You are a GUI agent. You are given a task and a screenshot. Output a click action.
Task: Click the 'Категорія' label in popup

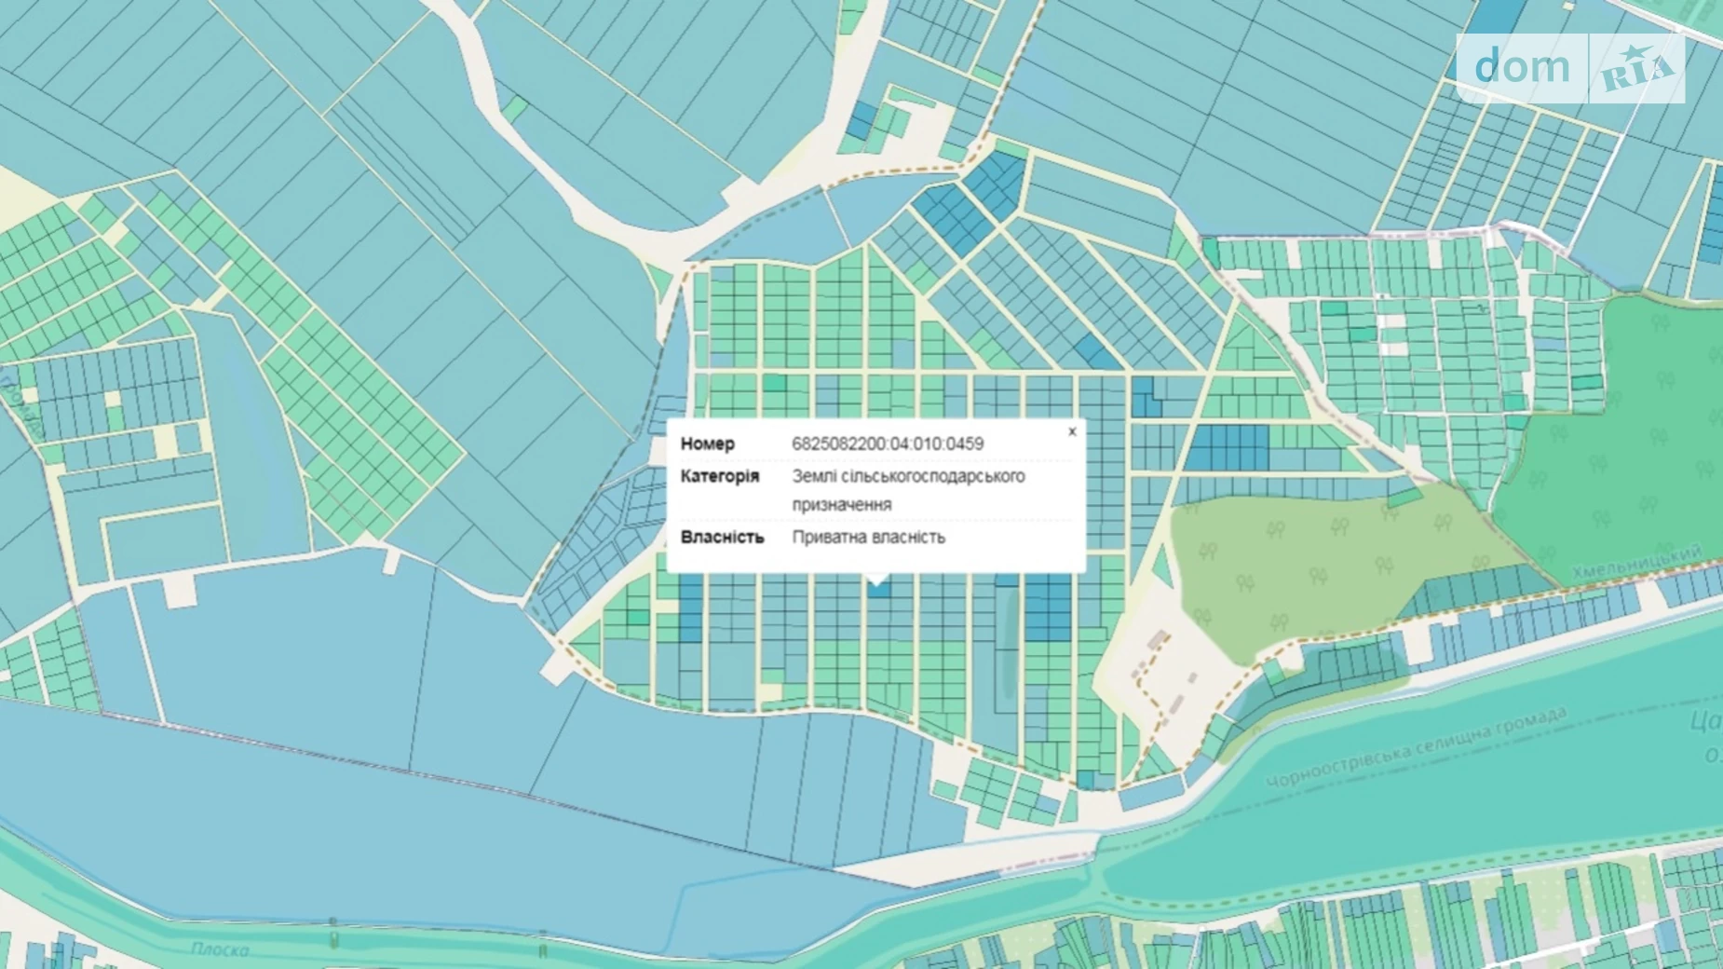pyautogui.click(x=719, y=476)
